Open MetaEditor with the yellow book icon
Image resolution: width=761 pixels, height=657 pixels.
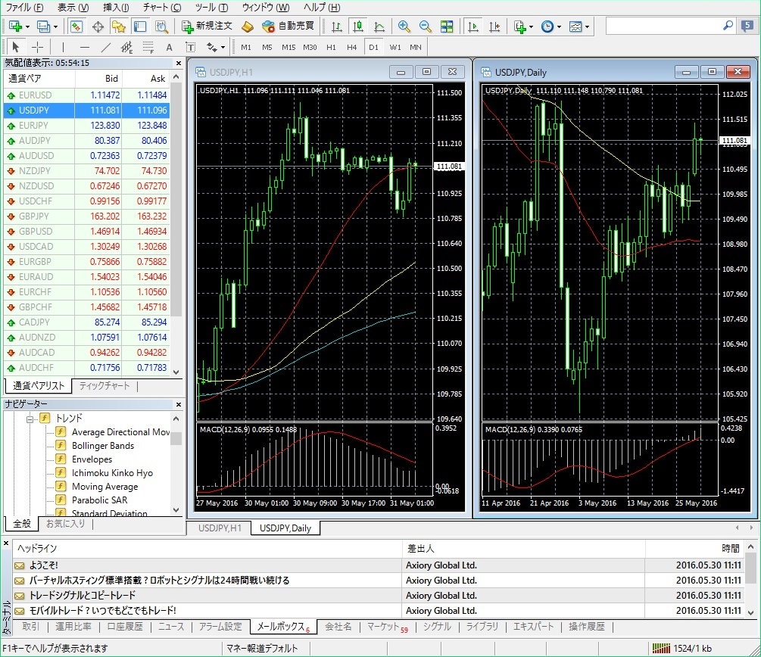[248, 26]
